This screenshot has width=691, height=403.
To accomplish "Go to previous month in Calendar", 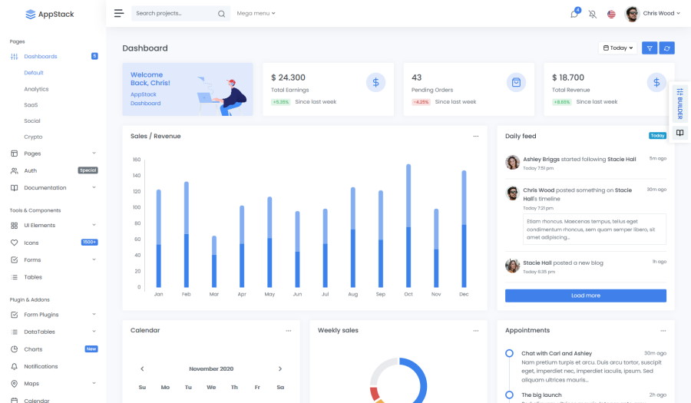I will point(142,368).
